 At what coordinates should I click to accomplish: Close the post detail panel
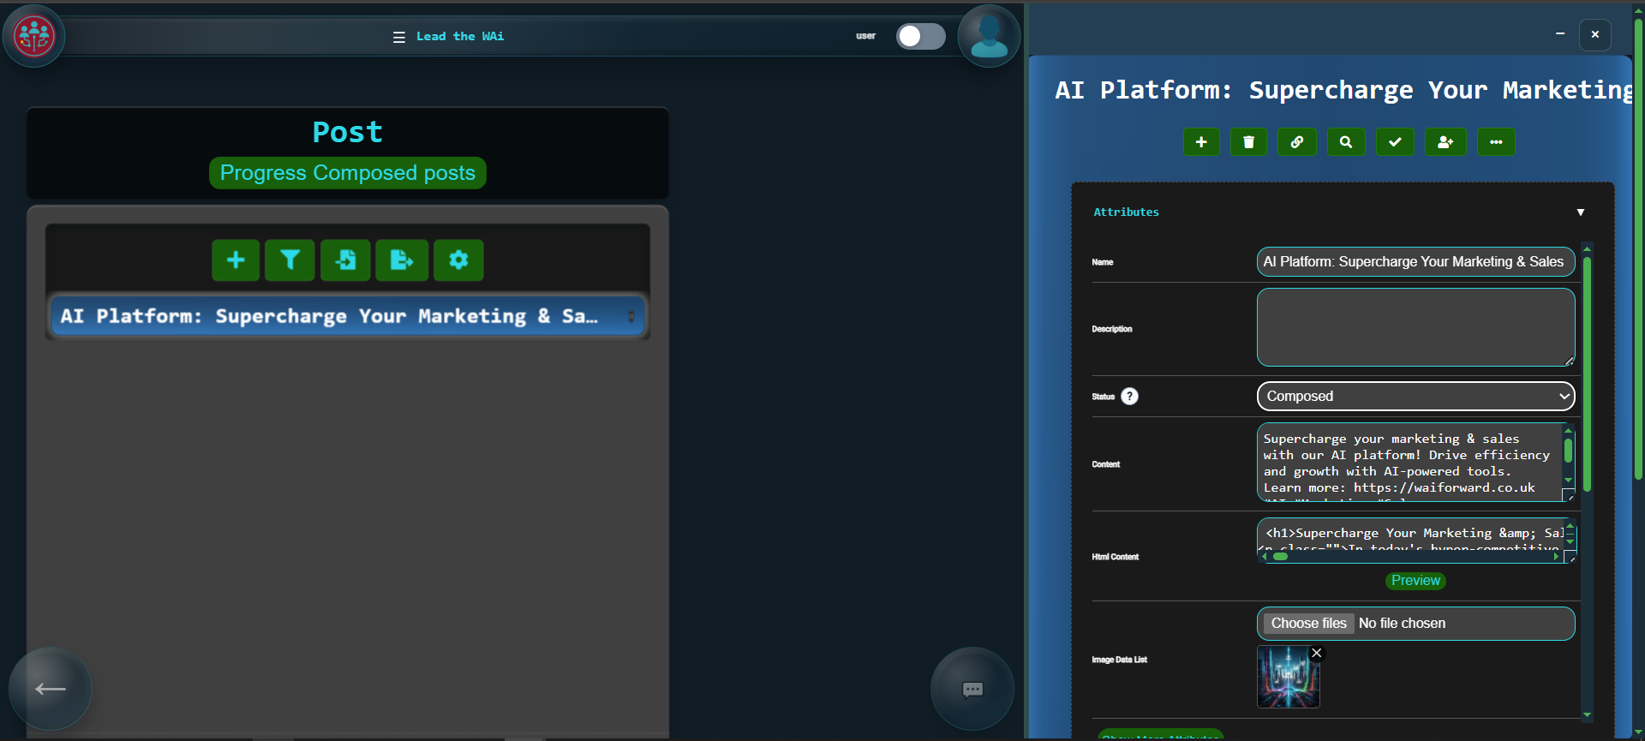point(1595,34)
